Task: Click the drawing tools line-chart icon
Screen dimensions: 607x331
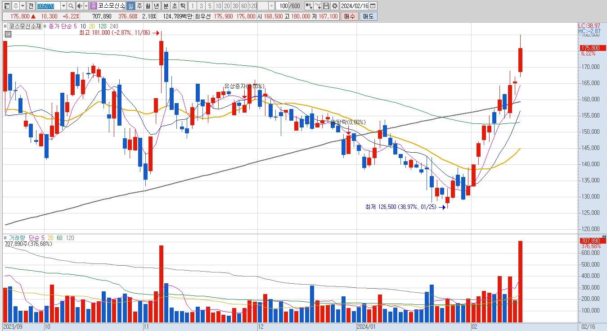Action: pos(318,6)
